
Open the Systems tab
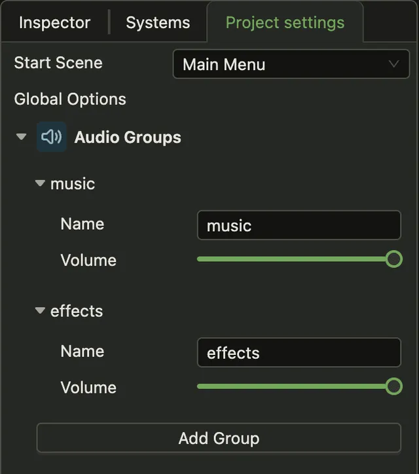coord(158,22)
